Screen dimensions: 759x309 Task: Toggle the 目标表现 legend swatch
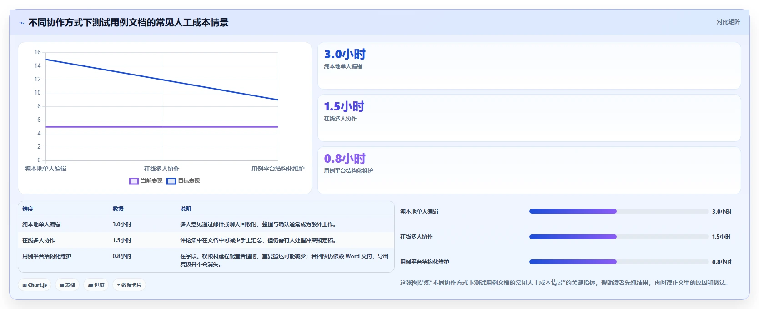[x=171, y=181]
